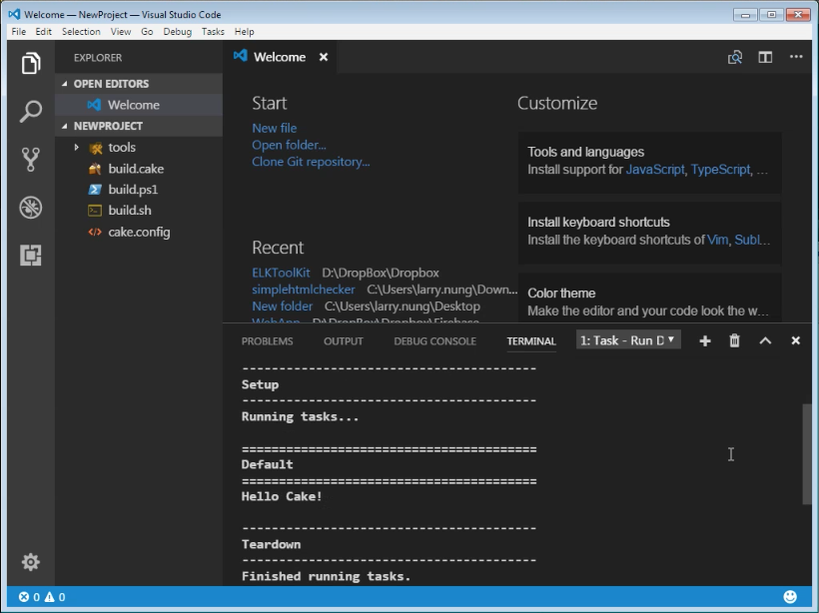The height and width of the screenshot is (613, 819).
Task: Maximize the panel with the up chevron
Action: click(765, 340)
